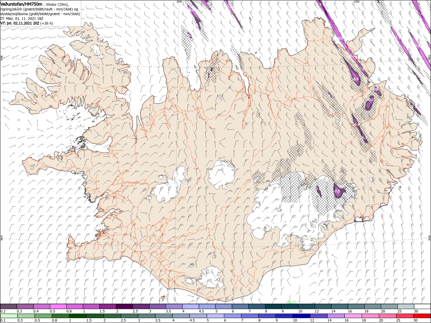Select the 64N latitude label on the right edge
The image size is (431, 323).
pyautogui.click(x=429, y=237)
